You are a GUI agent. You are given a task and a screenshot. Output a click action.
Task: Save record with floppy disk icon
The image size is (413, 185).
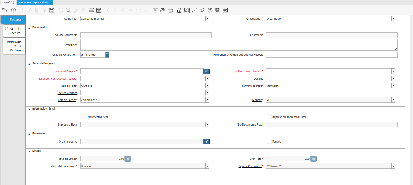click(x=52, y=10)
